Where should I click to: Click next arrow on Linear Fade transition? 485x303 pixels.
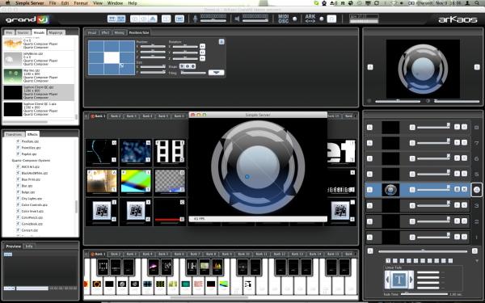[411, 280]
